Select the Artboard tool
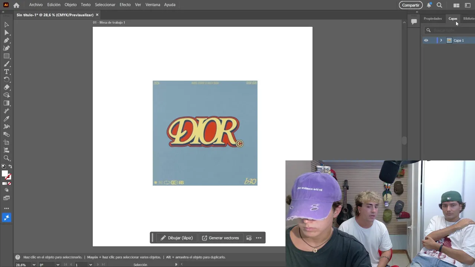Viewport: 475px width, 267px height. point(6,142)
